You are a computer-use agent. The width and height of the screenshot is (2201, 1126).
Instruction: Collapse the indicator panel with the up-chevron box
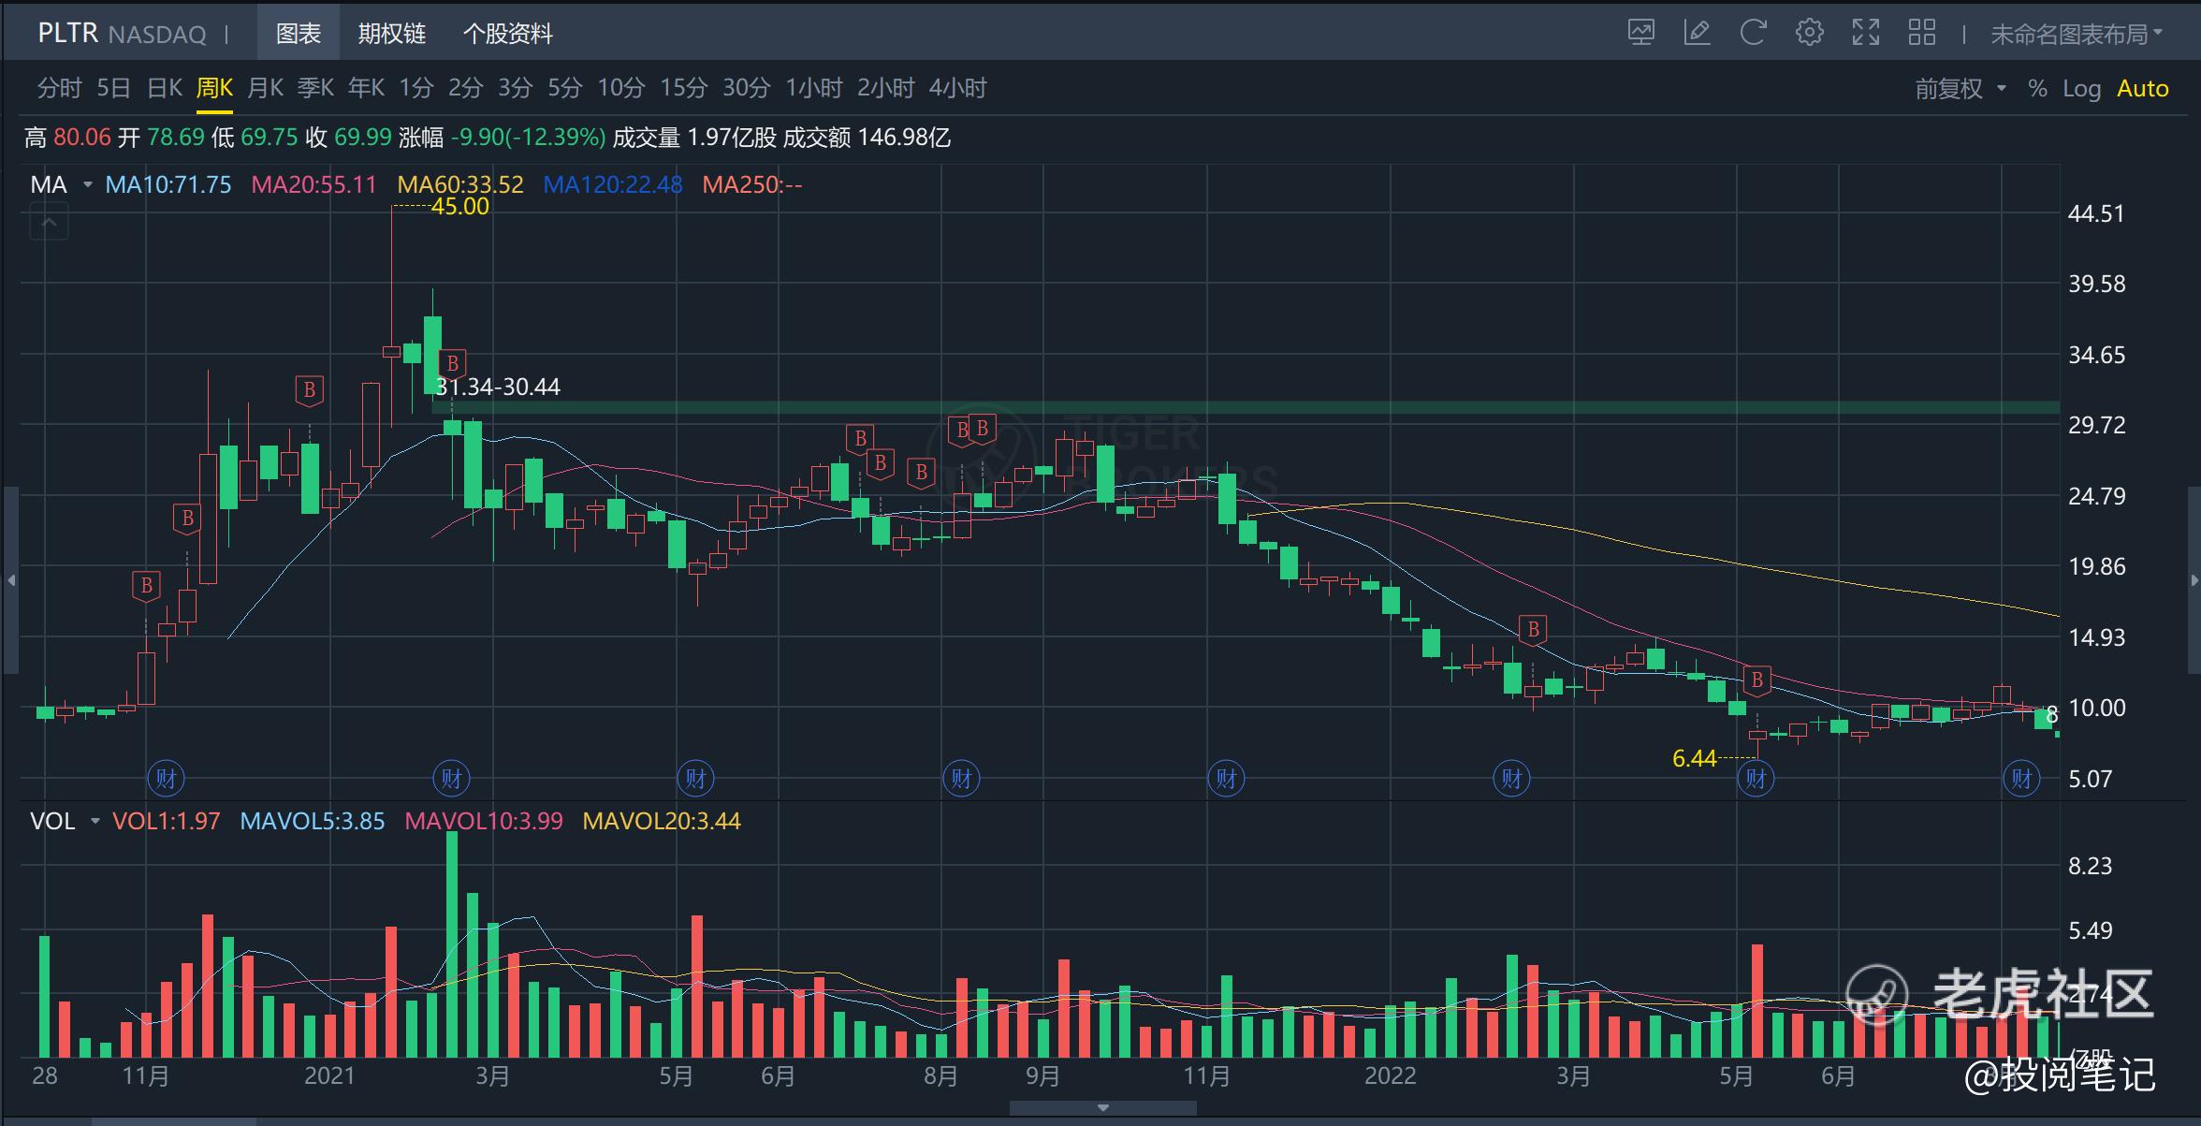[x=50, y=224]
